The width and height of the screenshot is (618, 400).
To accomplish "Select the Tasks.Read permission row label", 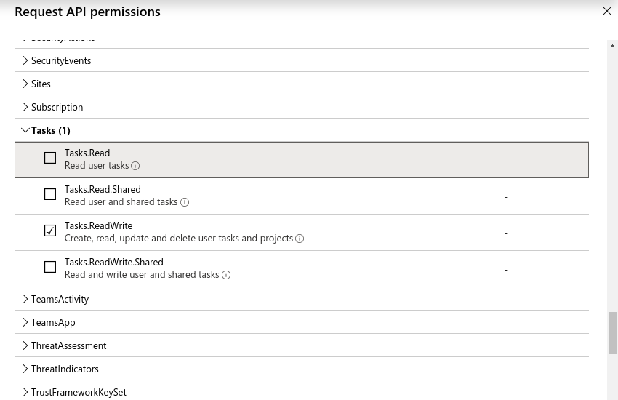I will tap(87, 153).
